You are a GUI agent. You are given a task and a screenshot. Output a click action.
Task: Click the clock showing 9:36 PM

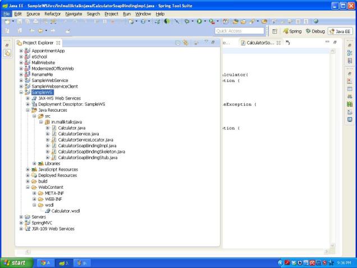click(344, 263)
